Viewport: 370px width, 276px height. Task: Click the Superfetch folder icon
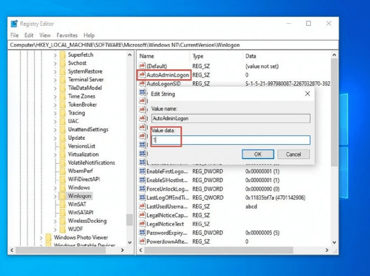tap(62, 55)
